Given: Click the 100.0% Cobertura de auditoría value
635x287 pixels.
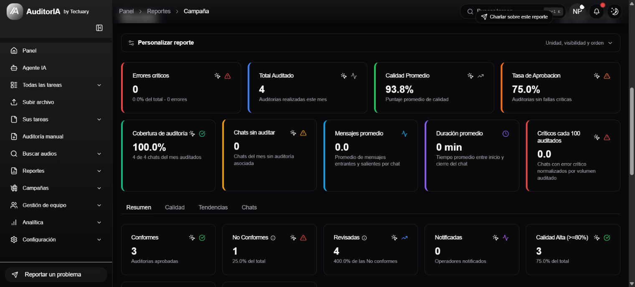Looking at the screenshot, I should pos(149,147).
